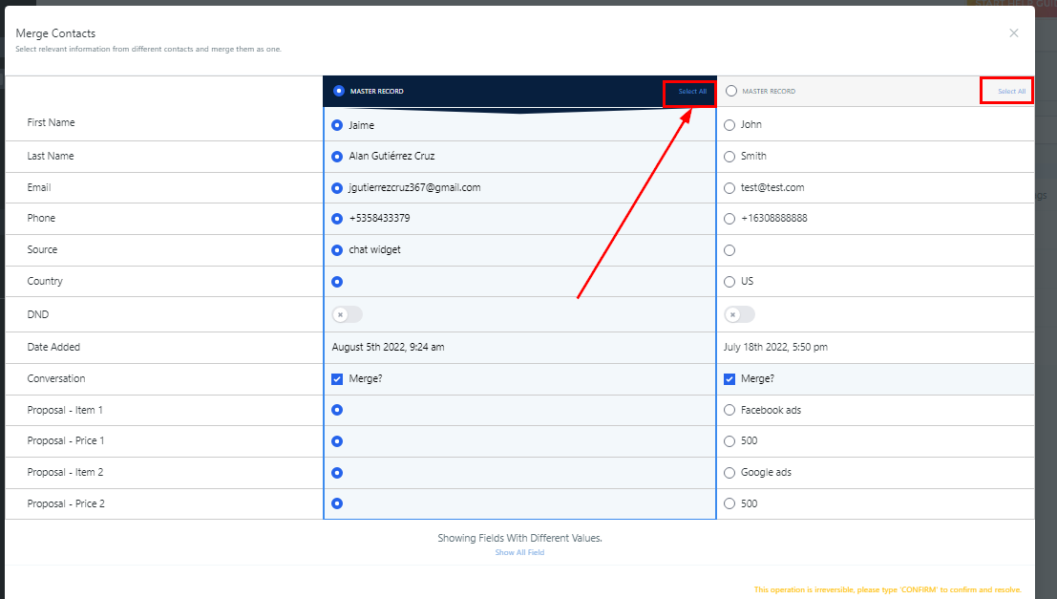Select phone number +16308888888
1057x599 pixels.
point(730,219)
